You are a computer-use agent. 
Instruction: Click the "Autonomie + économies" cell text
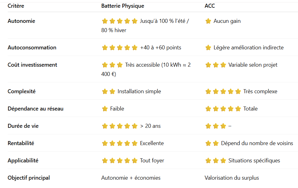[131, 178]
